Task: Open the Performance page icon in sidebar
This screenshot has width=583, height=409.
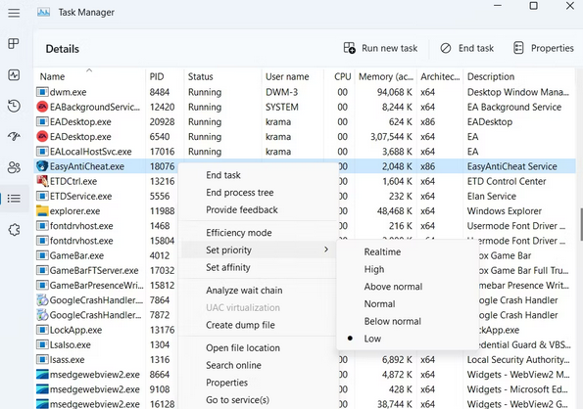Action: pyautogui.click(x=14, y=75)
